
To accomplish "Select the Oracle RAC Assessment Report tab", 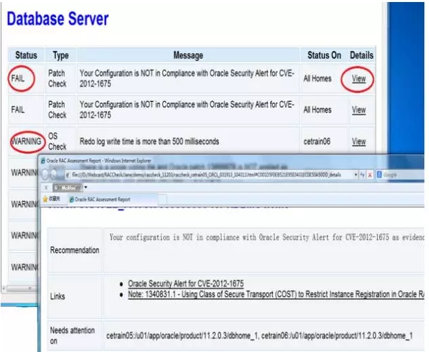I will pos(112,200).
